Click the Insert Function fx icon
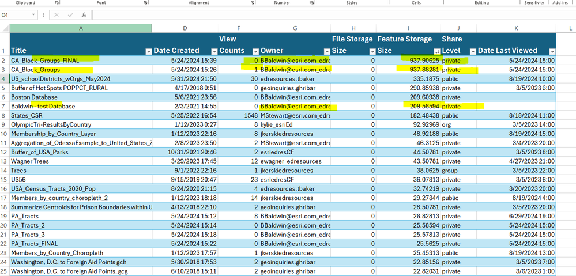The height and width of the screenshot is (276, 576). 84,14
